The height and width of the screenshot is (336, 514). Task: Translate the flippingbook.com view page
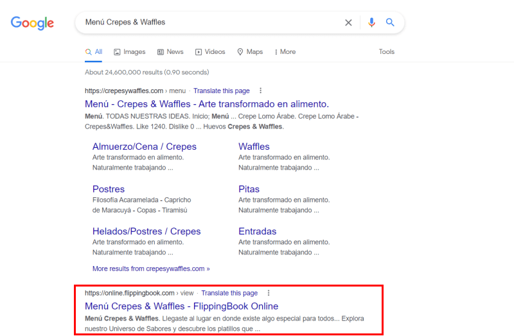(x=229, y=293)
